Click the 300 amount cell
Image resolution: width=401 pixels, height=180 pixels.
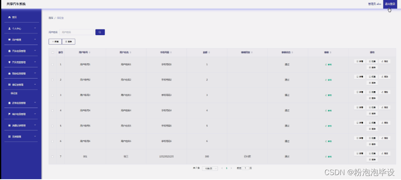coord(207,157)
